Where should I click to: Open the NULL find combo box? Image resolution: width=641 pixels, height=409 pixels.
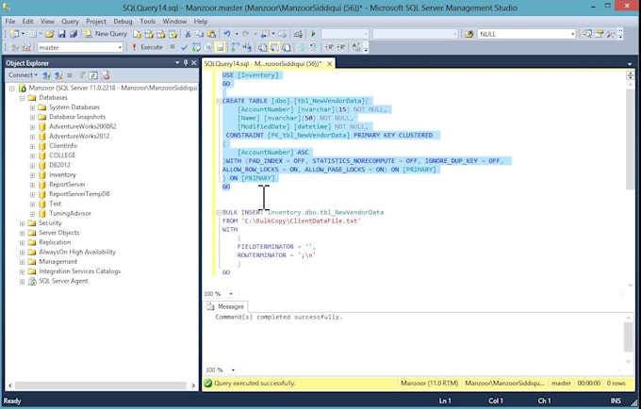pyautogui.click(x=573, y=34)
